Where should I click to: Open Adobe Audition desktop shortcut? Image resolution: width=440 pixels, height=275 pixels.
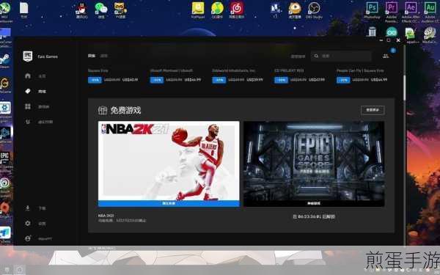(430, 11)
